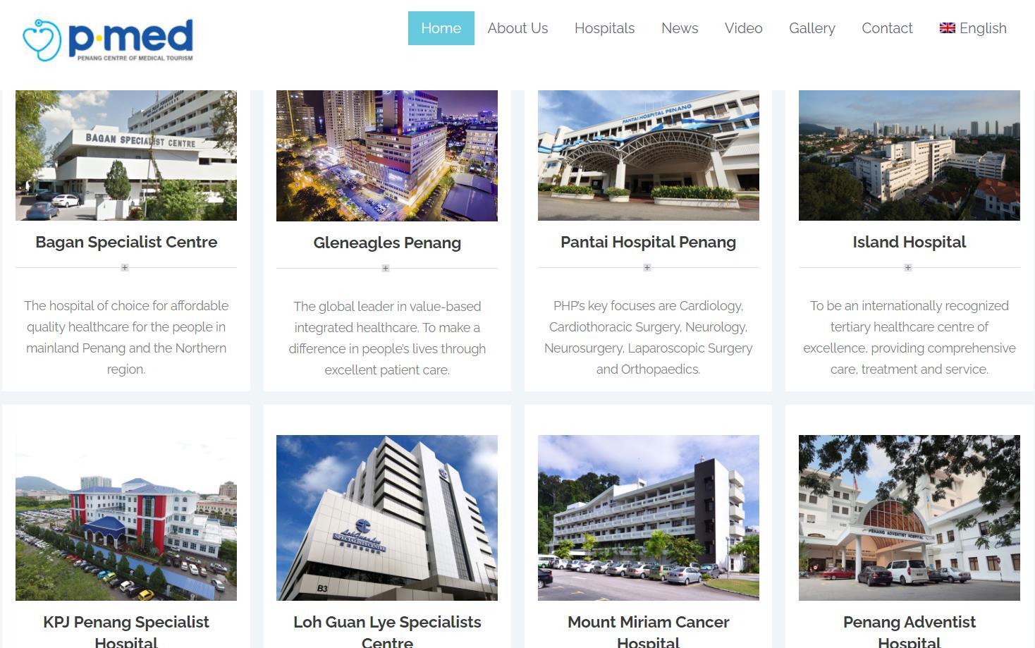
Task: Select the Video menu item
Action: point(744,28)
